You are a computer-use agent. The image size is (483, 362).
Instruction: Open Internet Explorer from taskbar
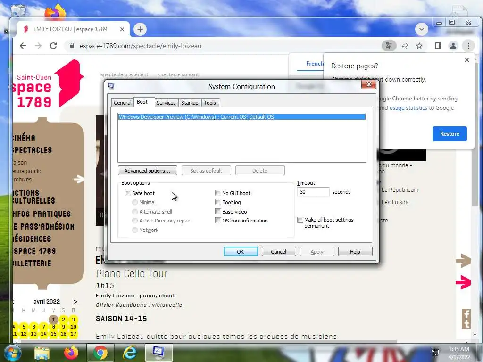129,353
